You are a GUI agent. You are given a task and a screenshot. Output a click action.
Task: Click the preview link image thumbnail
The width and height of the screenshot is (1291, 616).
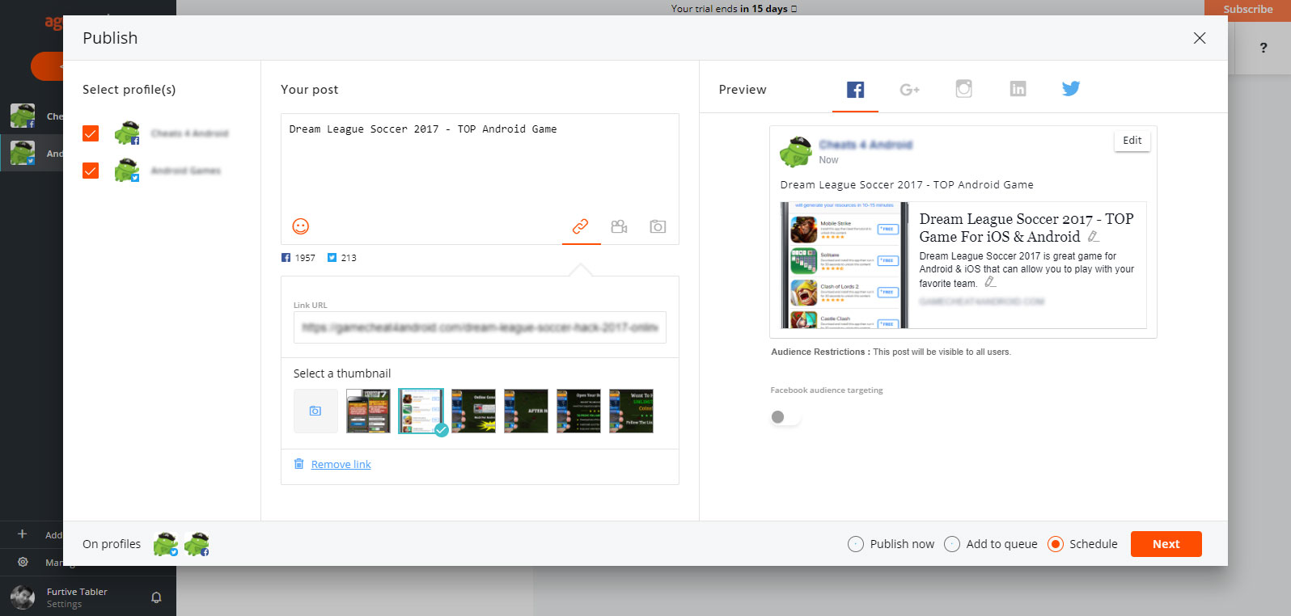point(844,265)
